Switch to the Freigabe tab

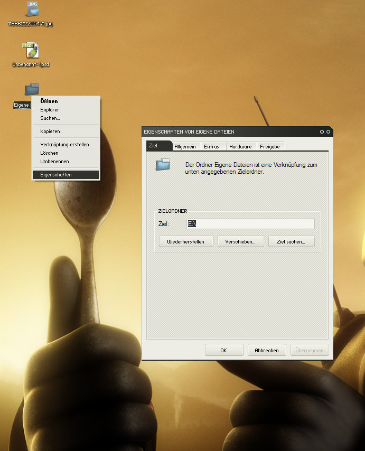click(x=270, y=147)
